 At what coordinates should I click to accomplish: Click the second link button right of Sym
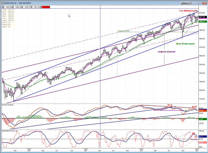click(x=189, y=3)
